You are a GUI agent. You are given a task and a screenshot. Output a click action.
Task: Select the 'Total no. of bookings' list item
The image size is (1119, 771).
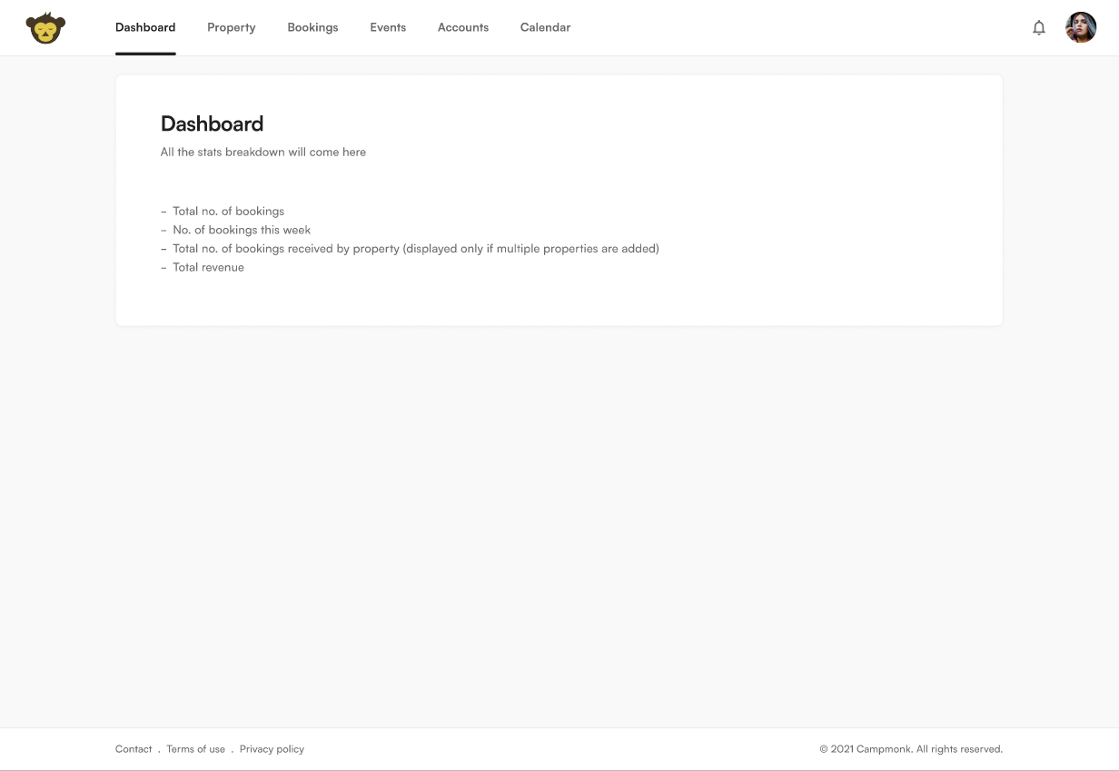tap(228, 211)
